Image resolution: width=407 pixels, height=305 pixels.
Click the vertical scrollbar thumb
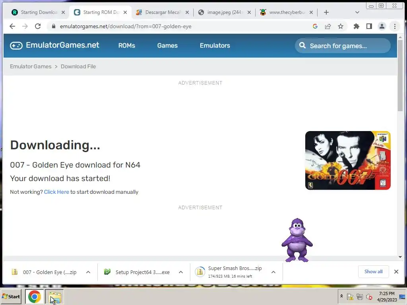[x=400, y=76]
